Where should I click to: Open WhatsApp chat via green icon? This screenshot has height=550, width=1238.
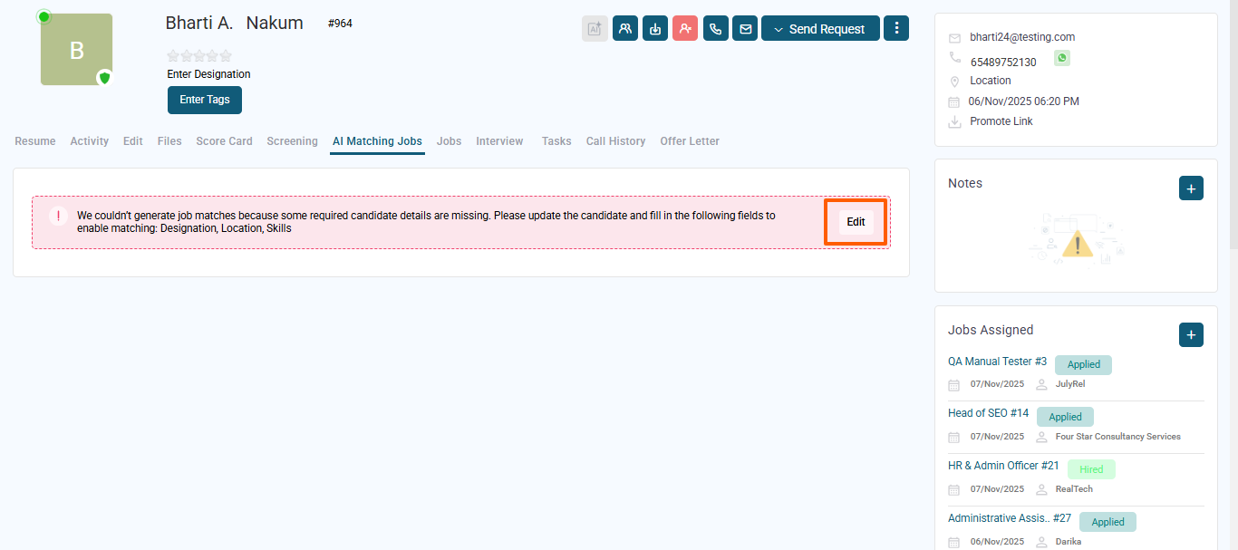[1061, 58]
